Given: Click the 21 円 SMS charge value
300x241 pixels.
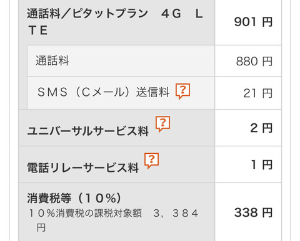Looking at the screenshot, I should tap(258, 93).
